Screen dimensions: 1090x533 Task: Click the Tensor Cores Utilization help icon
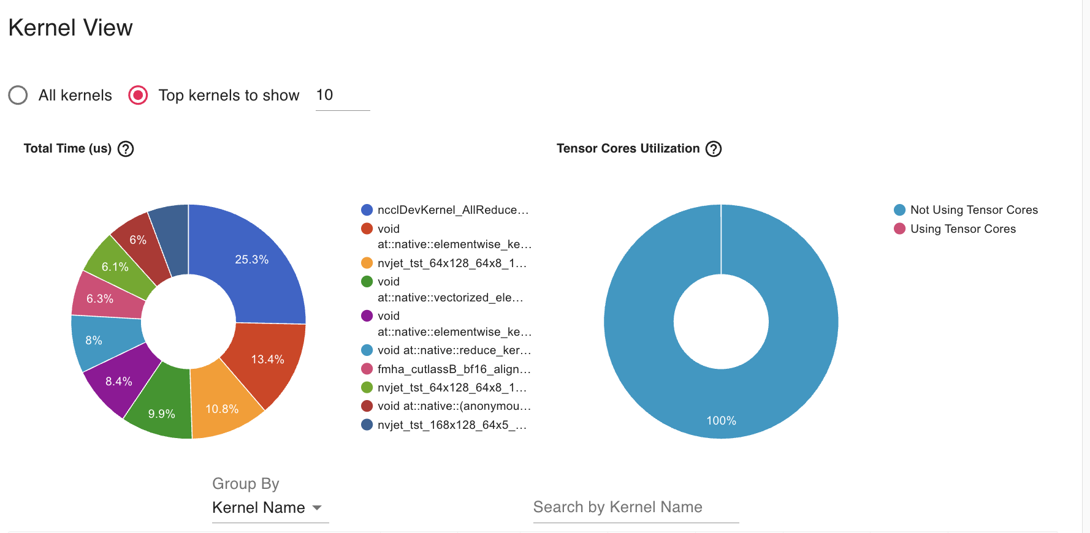(714, 149)
